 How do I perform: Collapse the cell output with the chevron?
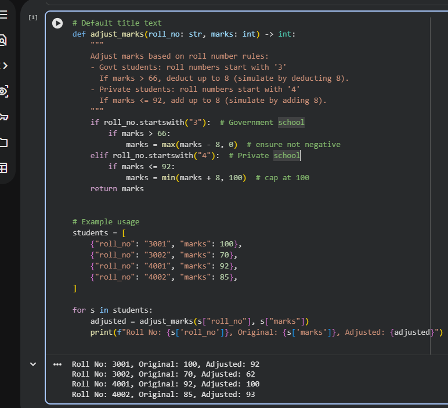[33, 364]
